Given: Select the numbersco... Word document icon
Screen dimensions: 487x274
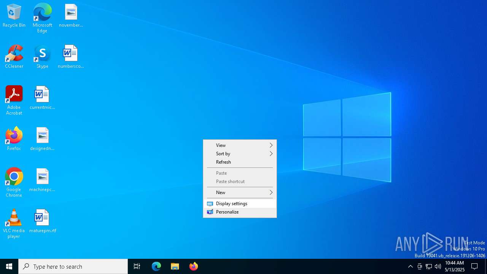Looking at the screenshot, I should (x=71, y=57).
